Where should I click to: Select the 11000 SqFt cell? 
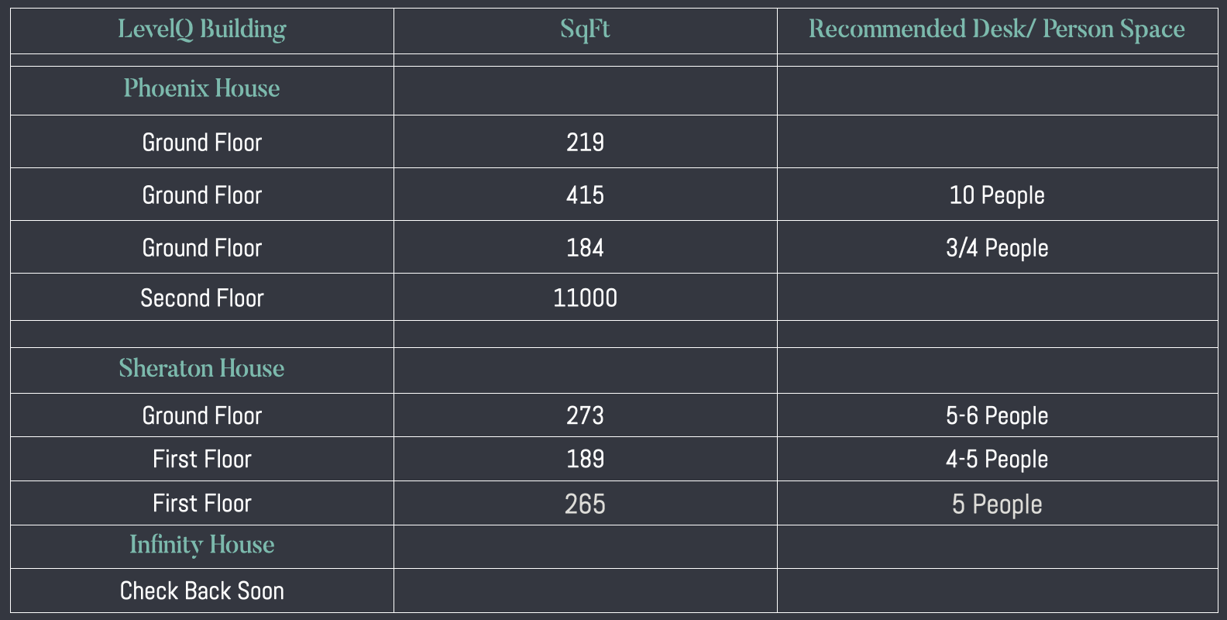pyautogui.click(x=585, y=298)
